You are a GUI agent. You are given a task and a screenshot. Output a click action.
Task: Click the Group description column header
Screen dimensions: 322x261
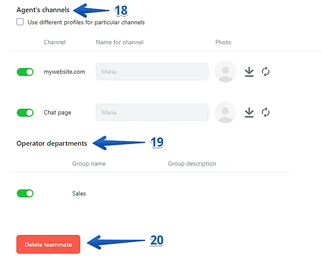point(192,164)
